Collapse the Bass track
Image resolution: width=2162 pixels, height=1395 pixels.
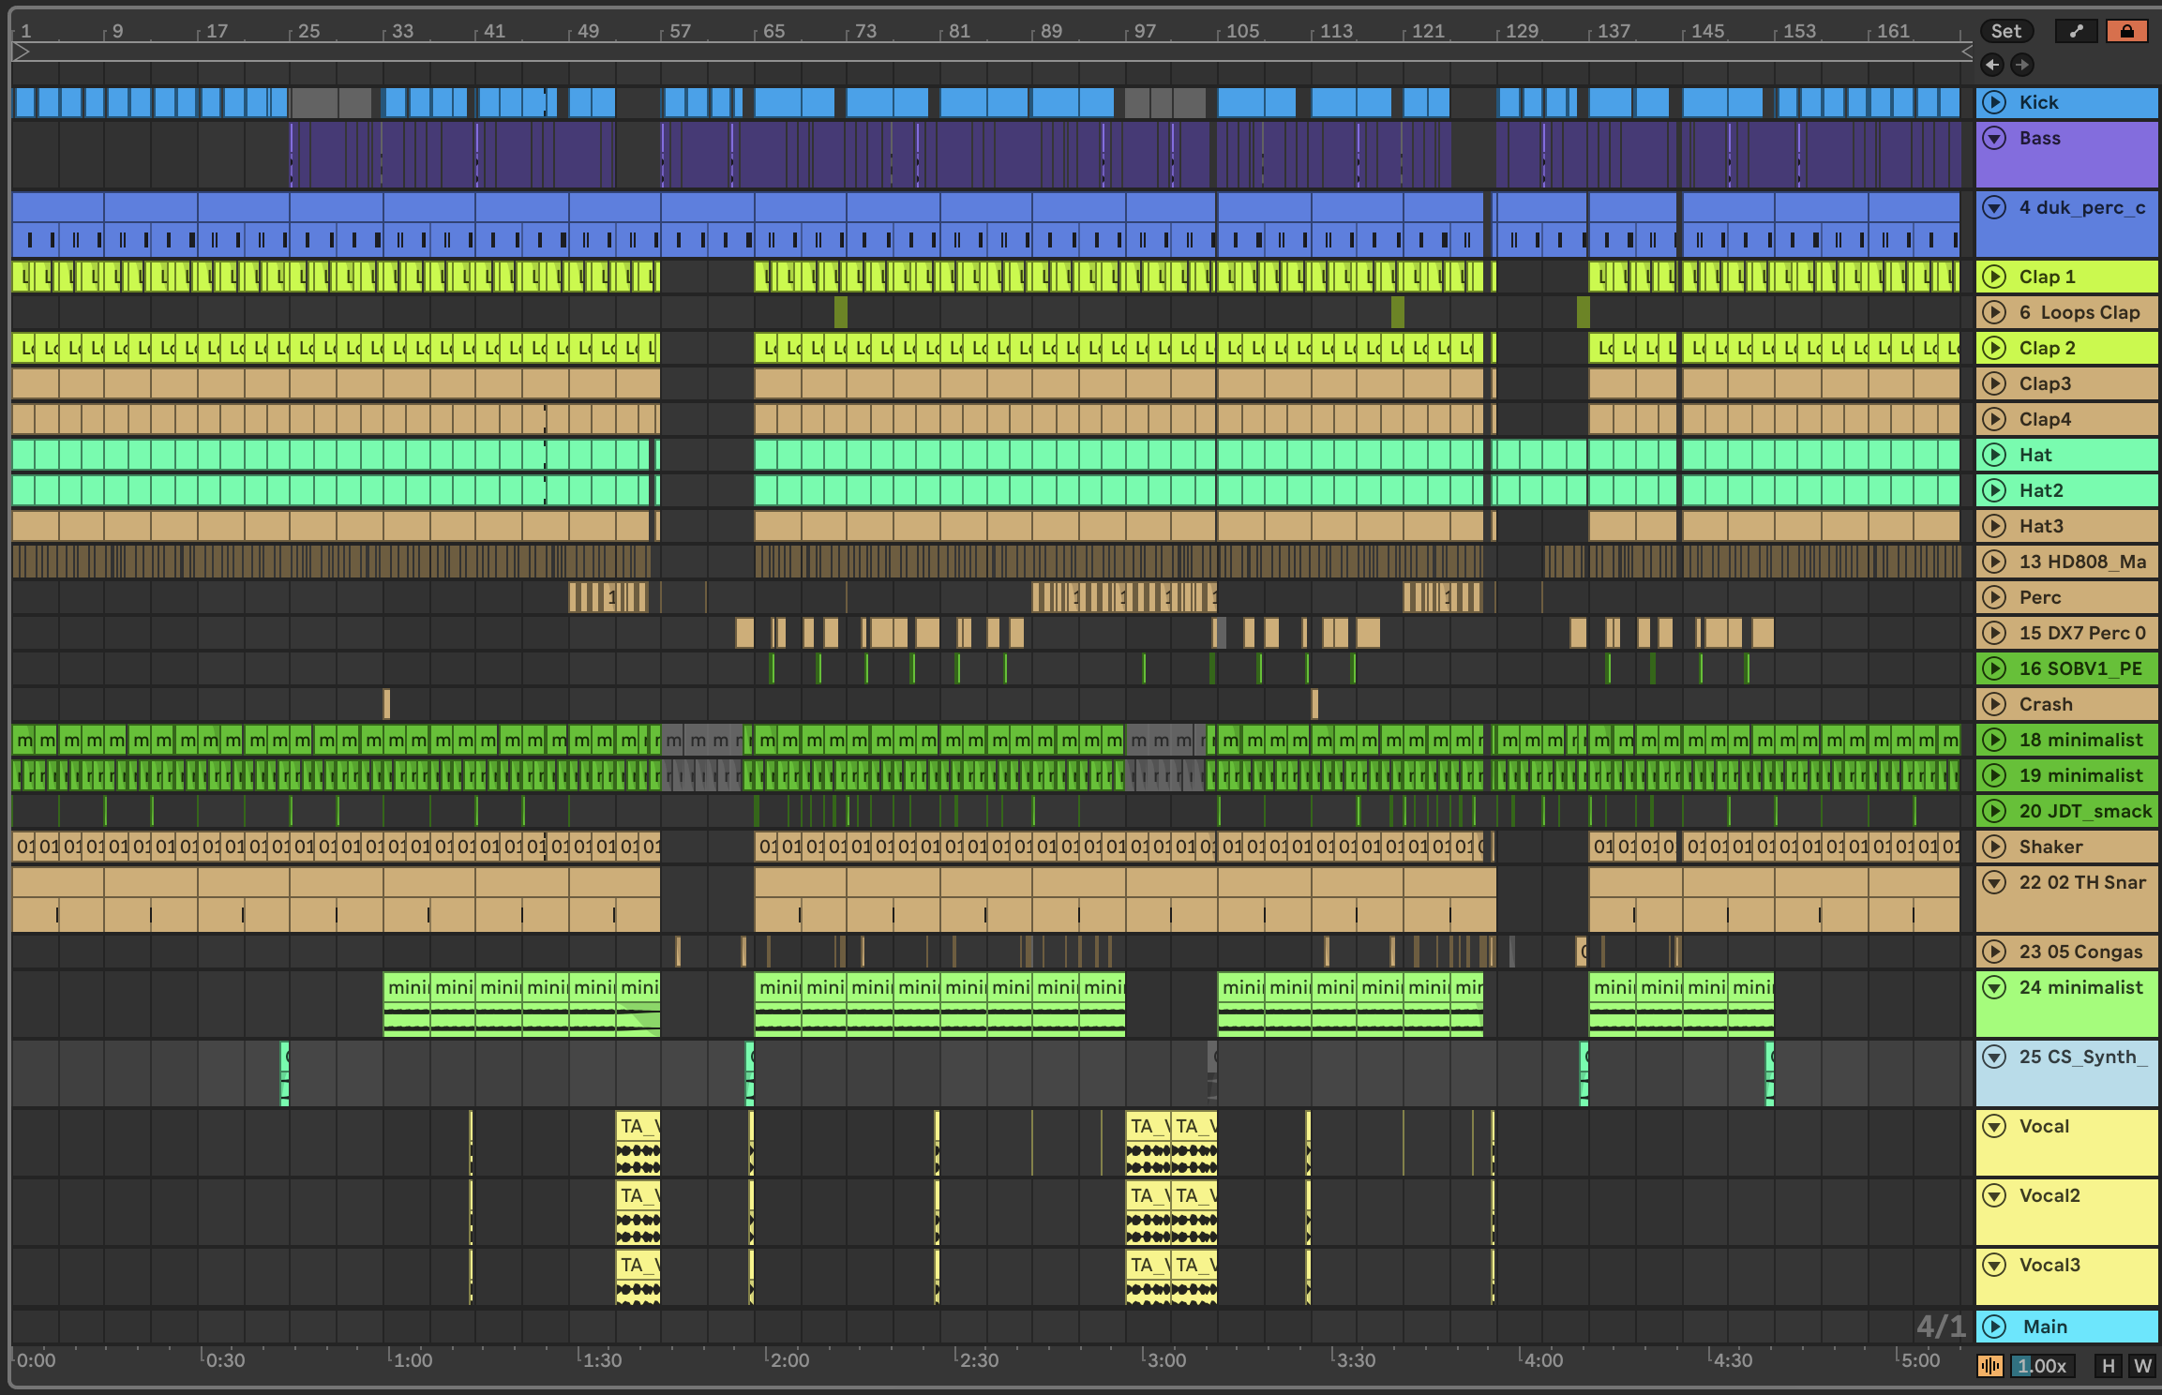coord(1994,139)
